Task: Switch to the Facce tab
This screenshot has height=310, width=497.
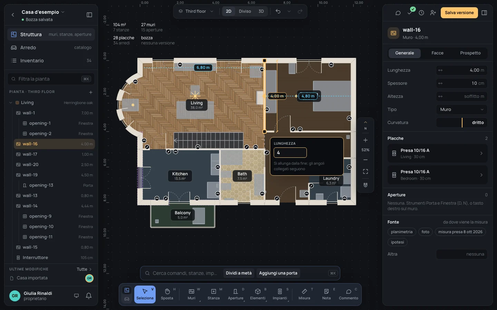Action: (437, 53)
